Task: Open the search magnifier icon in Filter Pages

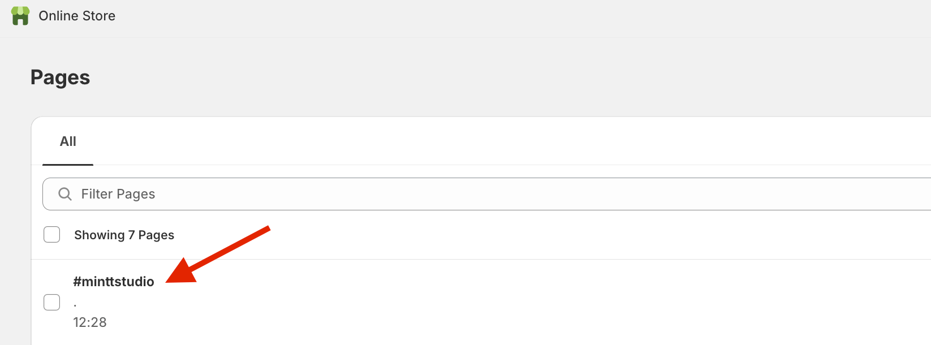Action: 64,193
